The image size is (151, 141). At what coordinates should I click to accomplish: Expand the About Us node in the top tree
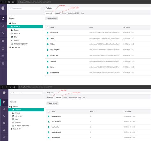click(x=10, y=33)
